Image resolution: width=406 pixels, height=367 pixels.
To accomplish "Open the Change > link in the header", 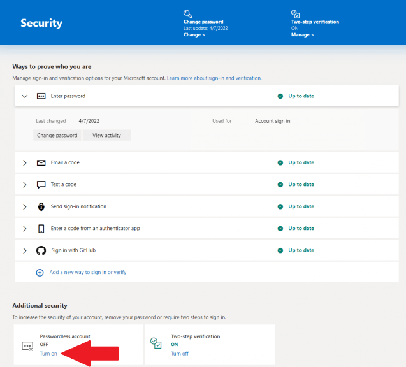I will point(194,35).
